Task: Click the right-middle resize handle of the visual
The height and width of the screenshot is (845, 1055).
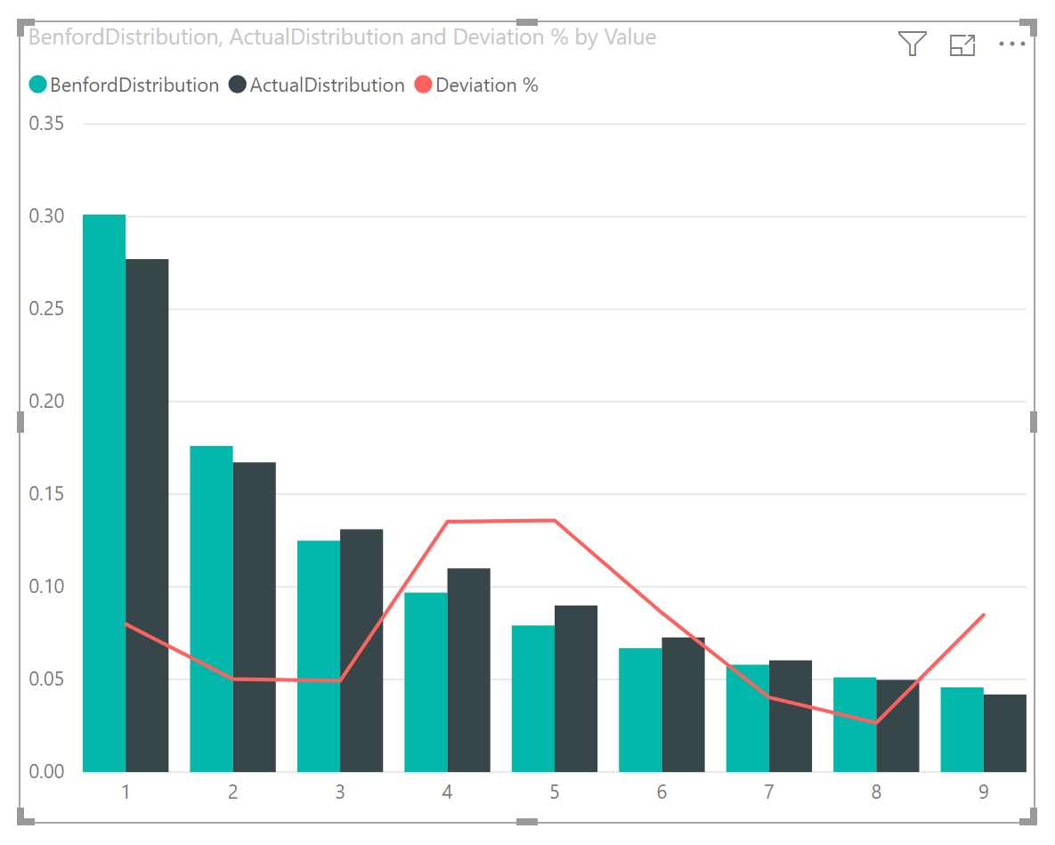Action: pos(1034,422)
